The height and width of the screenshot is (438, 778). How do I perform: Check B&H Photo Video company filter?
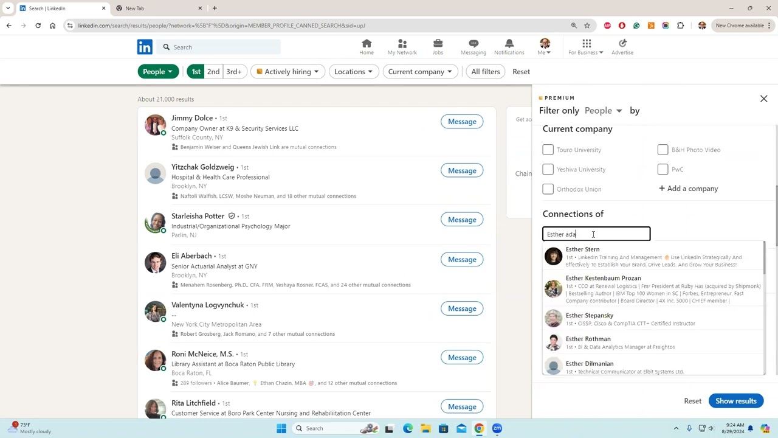[x=663, y=150]
